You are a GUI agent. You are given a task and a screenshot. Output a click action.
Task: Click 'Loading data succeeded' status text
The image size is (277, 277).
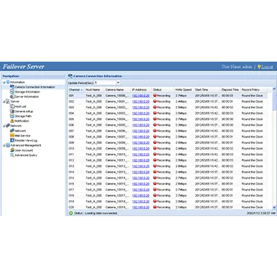click(x=101, y=213)
